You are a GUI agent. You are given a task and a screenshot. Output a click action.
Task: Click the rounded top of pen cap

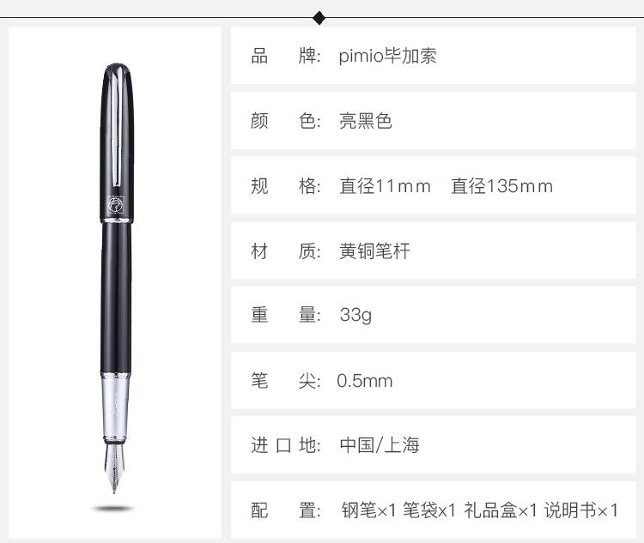(116, 72)
